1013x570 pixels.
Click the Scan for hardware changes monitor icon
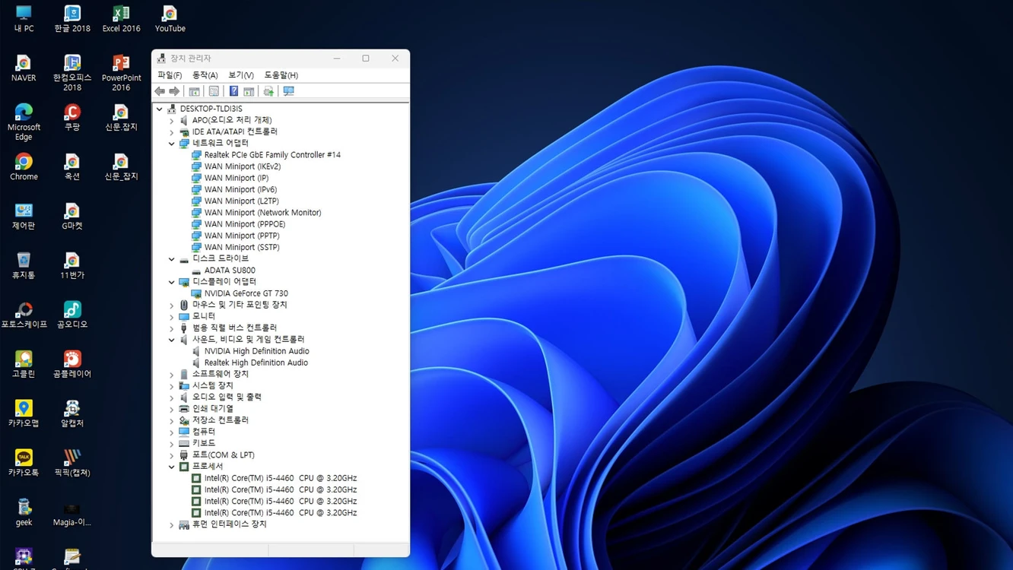point(288,91)
